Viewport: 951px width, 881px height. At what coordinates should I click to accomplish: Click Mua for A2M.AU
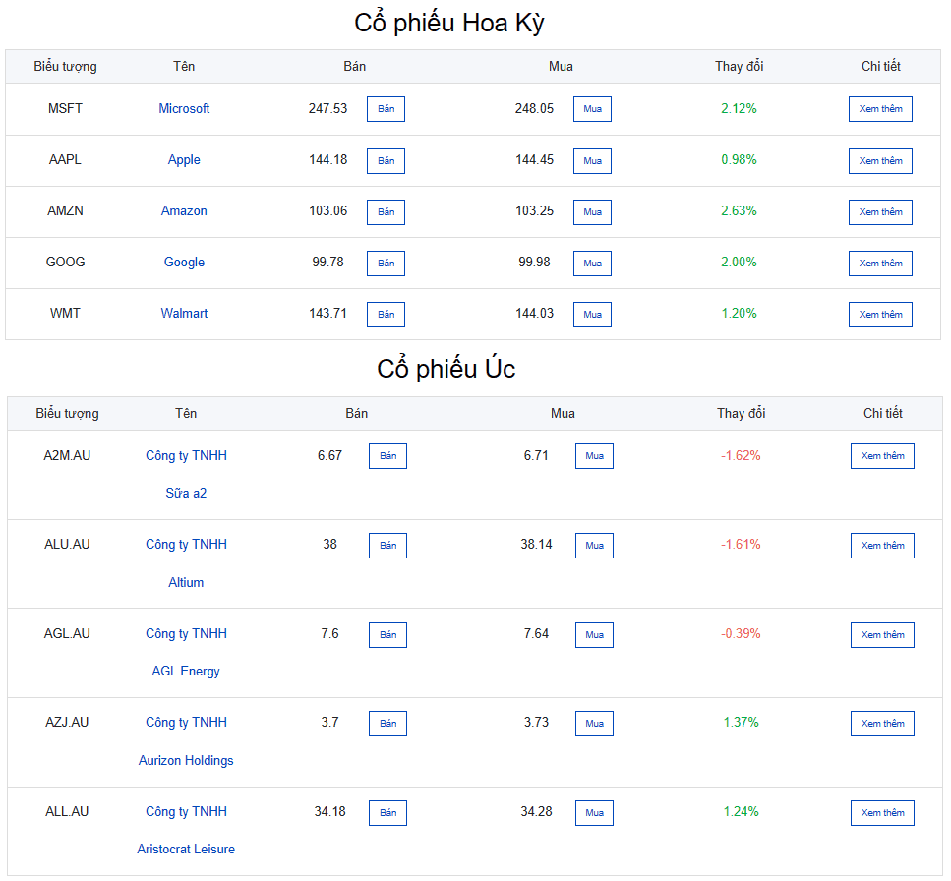coord(594,456)
